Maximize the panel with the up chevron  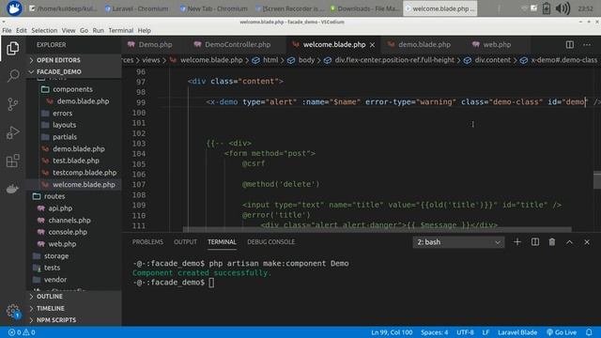point(569,242)
